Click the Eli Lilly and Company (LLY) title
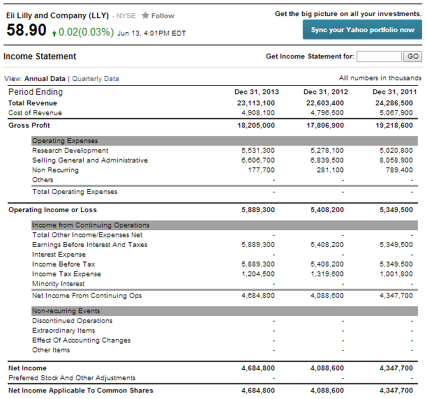The width and height of the screenshot is (427, 399). (57, 15)
